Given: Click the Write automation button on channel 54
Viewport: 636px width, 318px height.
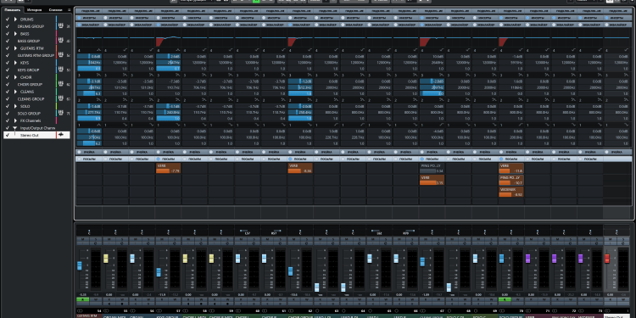Looking at the screenshot, I should click(96, 299).
